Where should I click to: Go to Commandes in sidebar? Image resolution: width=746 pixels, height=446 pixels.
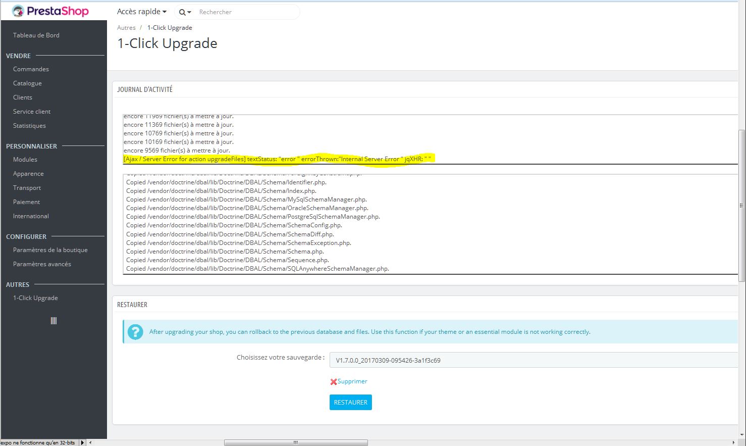pyautogui.click(x=31, y=69)
